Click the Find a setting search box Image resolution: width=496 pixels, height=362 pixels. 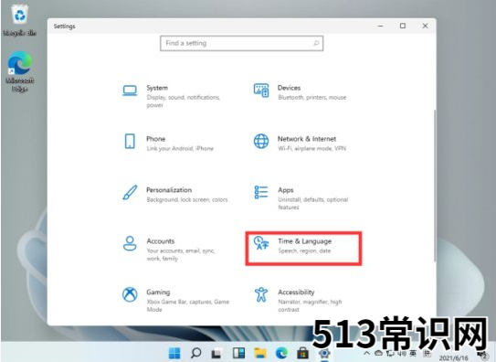(241, 43)
